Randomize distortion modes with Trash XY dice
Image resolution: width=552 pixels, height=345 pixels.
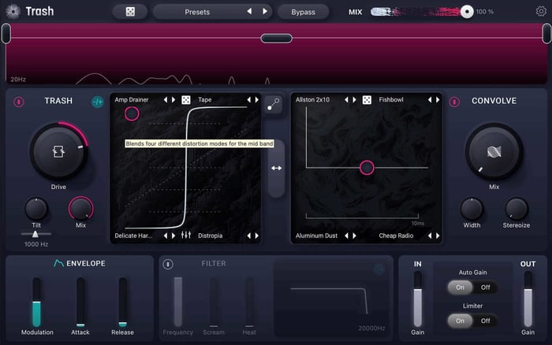pyautogui.click(x=186, y=100)
